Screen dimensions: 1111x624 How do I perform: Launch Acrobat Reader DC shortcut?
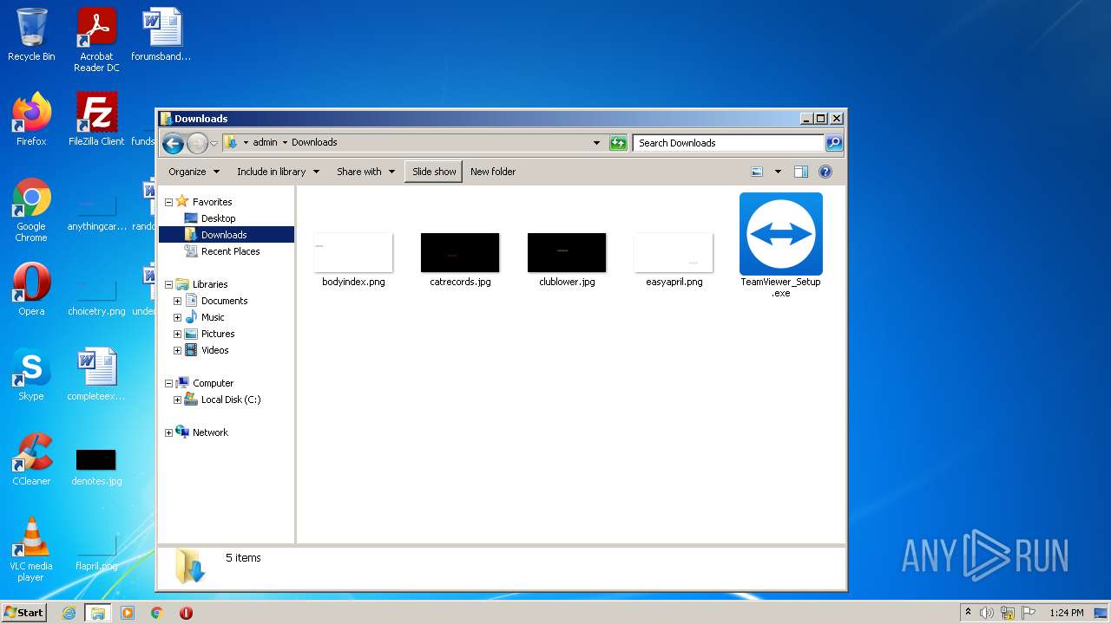(x=96, y=40)
